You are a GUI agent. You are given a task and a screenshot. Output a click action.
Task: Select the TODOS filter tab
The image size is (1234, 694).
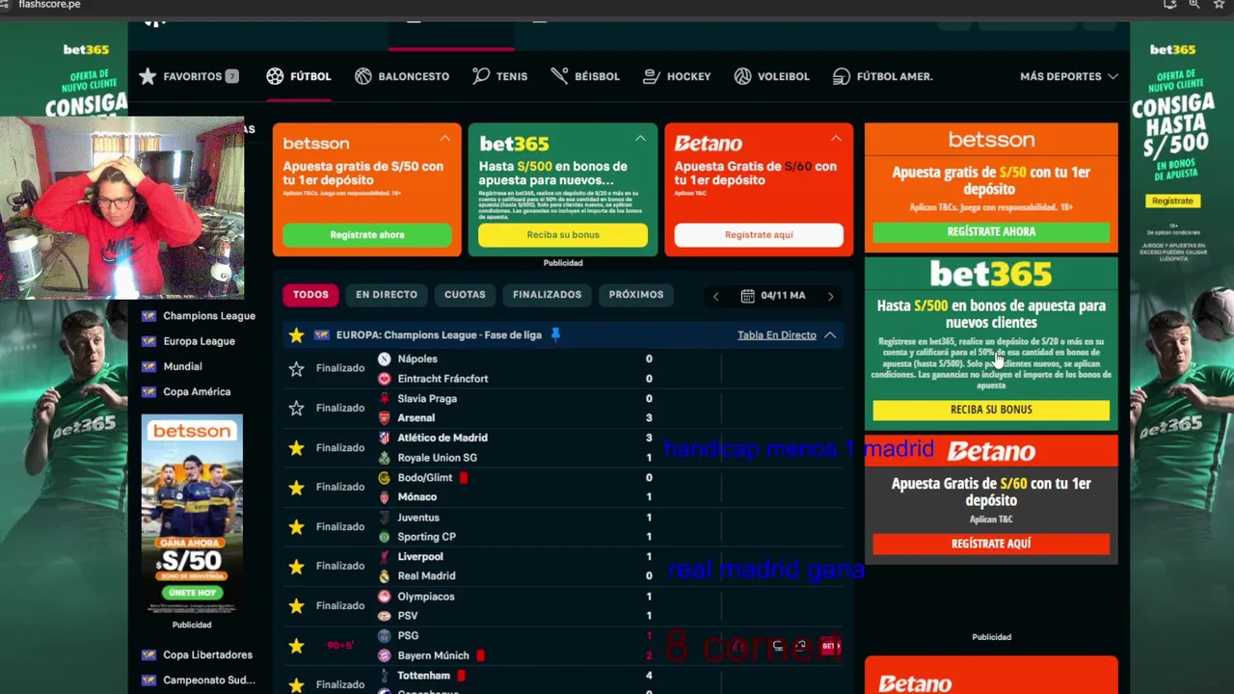point(310,295)
